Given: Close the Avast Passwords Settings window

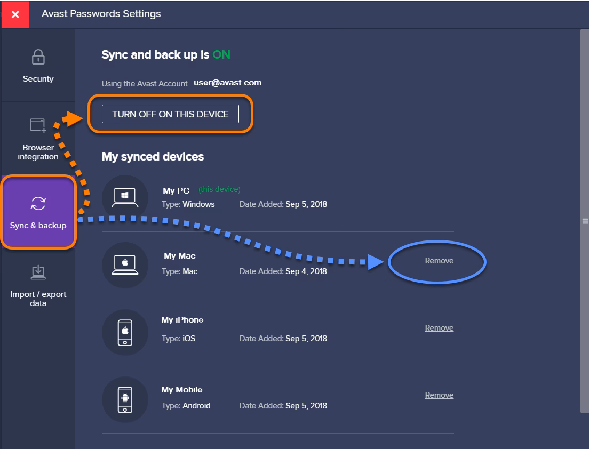Looking at the screenshot, I should pos(15,14).
